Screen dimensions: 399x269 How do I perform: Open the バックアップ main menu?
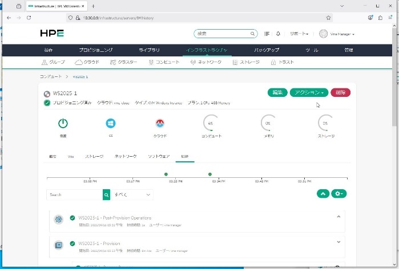(266, 50)
